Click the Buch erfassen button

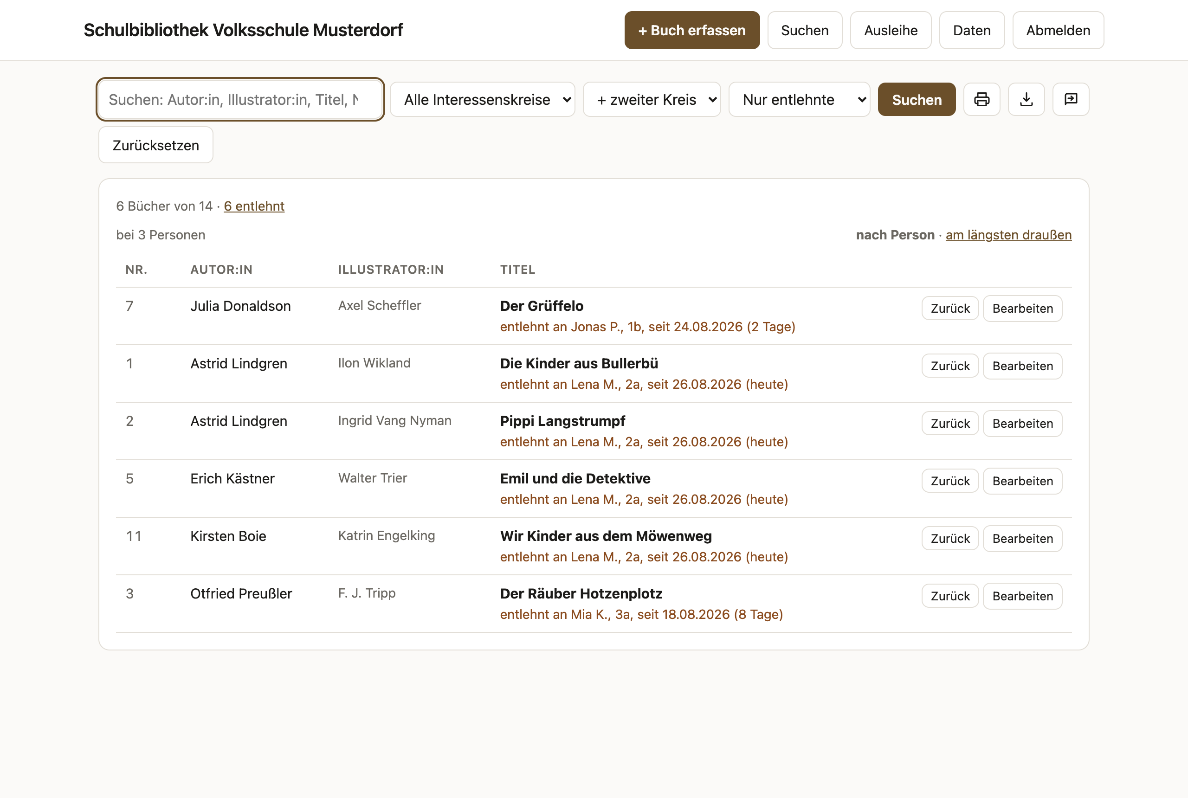(692, 30)
